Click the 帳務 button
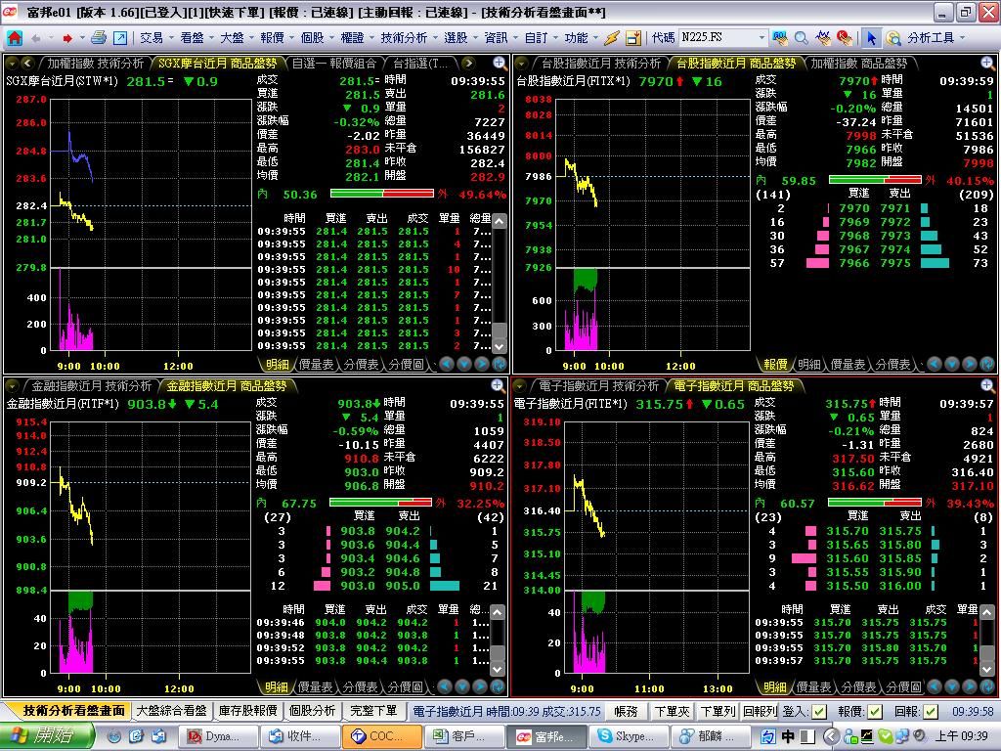This screenshot has height=751, width=1001. (x=626, y=711)
